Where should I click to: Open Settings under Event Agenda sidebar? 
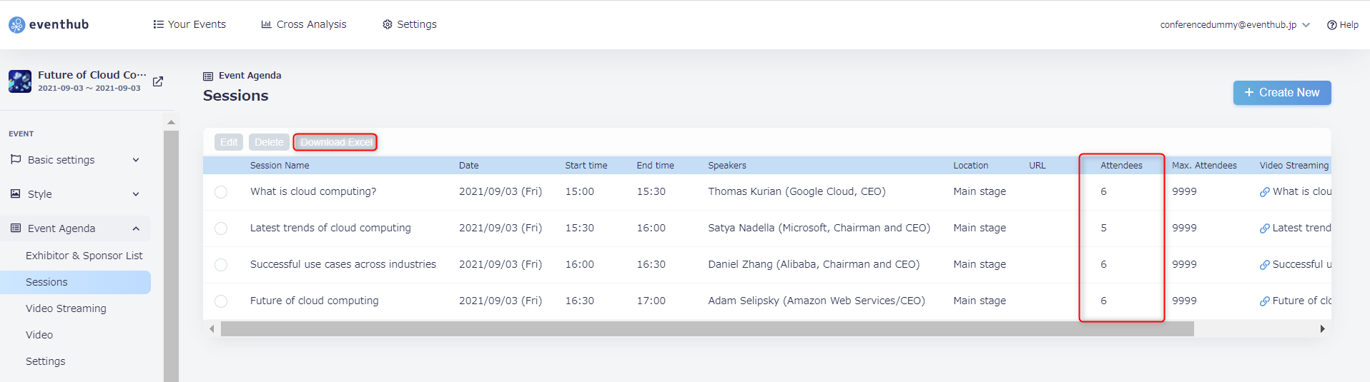click(x=46, y=361)
